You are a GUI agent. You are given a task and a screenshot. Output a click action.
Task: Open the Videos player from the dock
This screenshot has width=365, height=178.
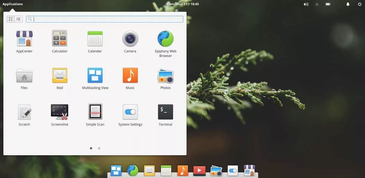coord(199,171)
